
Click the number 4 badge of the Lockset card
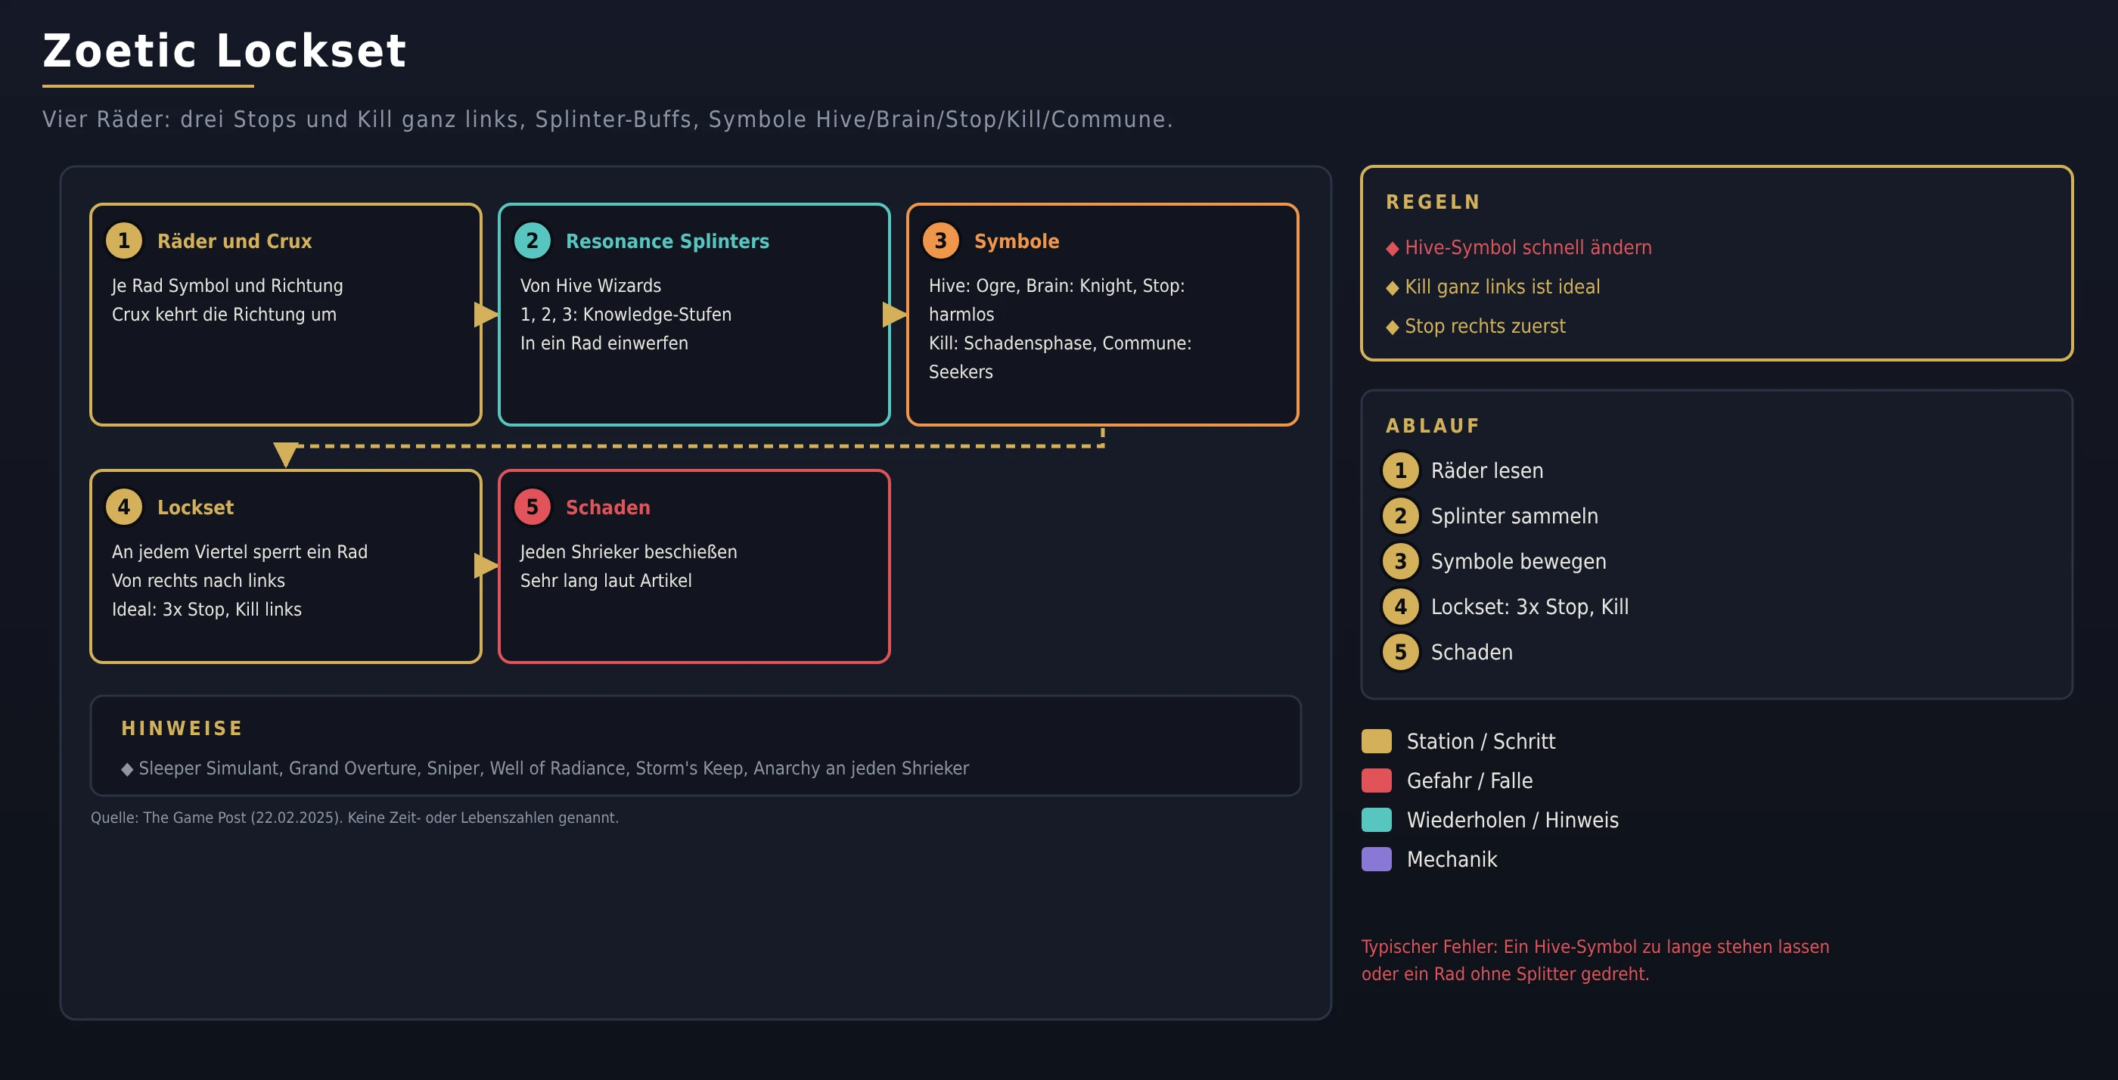point(124,507)
